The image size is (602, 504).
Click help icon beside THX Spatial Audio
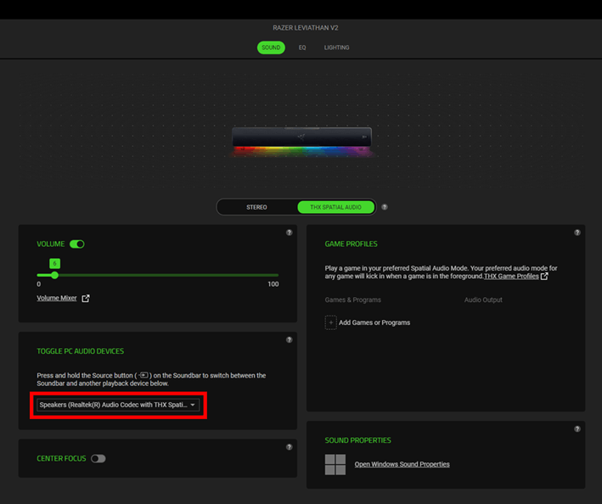tap(385, 207)
